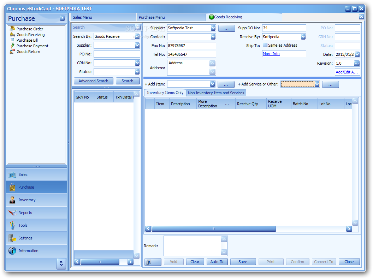The height and width of the screenshot is (279, 373).
Task: Open Add Service or Other dropdown
Action: click(x=317, y=84)
